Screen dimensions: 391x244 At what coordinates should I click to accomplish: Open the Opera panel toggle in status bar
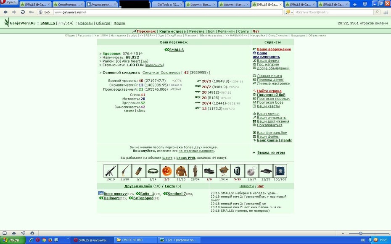click(x=5, y=233)
